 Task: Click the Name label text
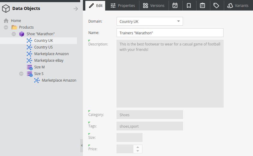tap(94, 33)
